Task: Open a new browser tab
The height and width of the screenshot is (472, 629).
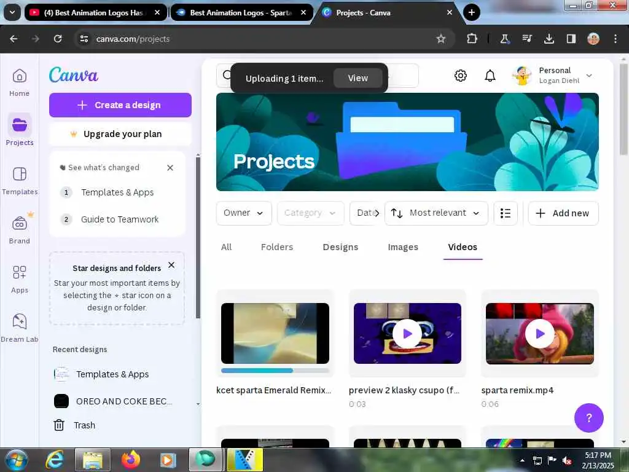Action: click(472, 12)
